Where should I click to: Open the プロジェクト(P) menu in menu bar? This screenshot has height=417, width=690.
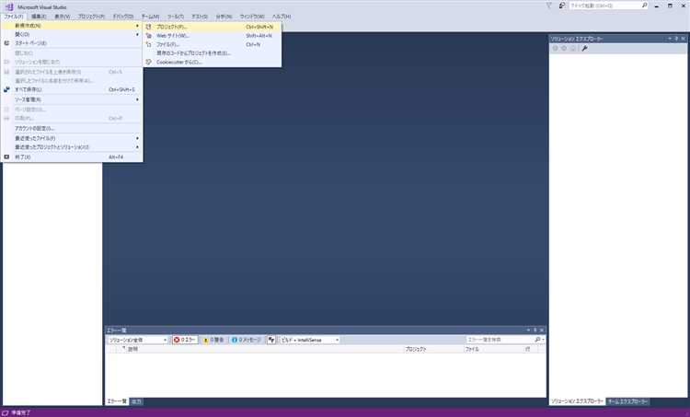click(91, 17)
